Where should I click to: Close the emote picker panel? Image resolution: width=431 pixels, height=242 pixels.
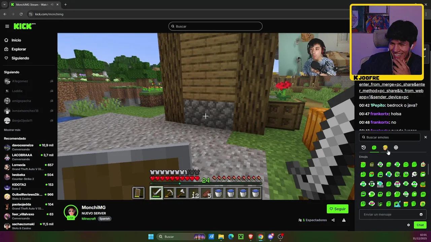(x=426, y=137)
